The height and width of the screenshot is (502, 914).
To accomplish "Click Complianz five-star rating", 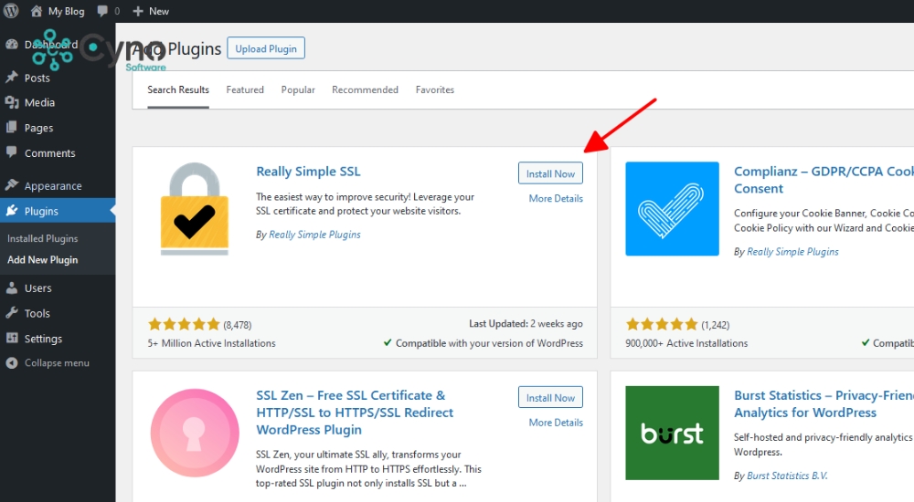I will click(x=662, y=324).
